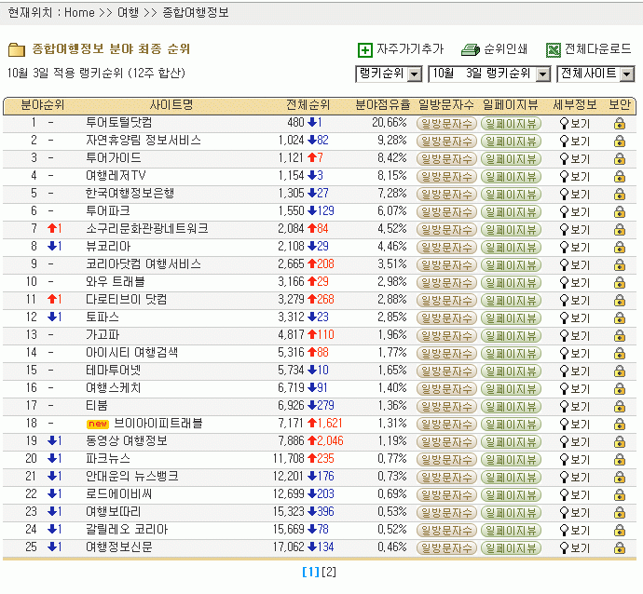643x594 pixels.
Task: Click 일방문자수 button for 뷰코리아
Action: point(446,247)
